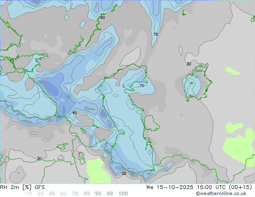
Task: Click legend value 100
Action: pos(123,194)
